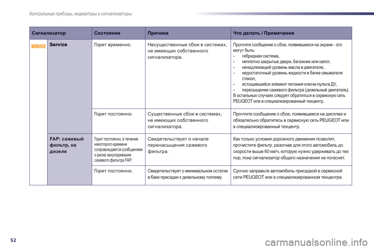Click 'пересыщение сажевого фильтра (дизельный двигатель)'
Viewport: 374px width, 249px height.
click(296, 90)
